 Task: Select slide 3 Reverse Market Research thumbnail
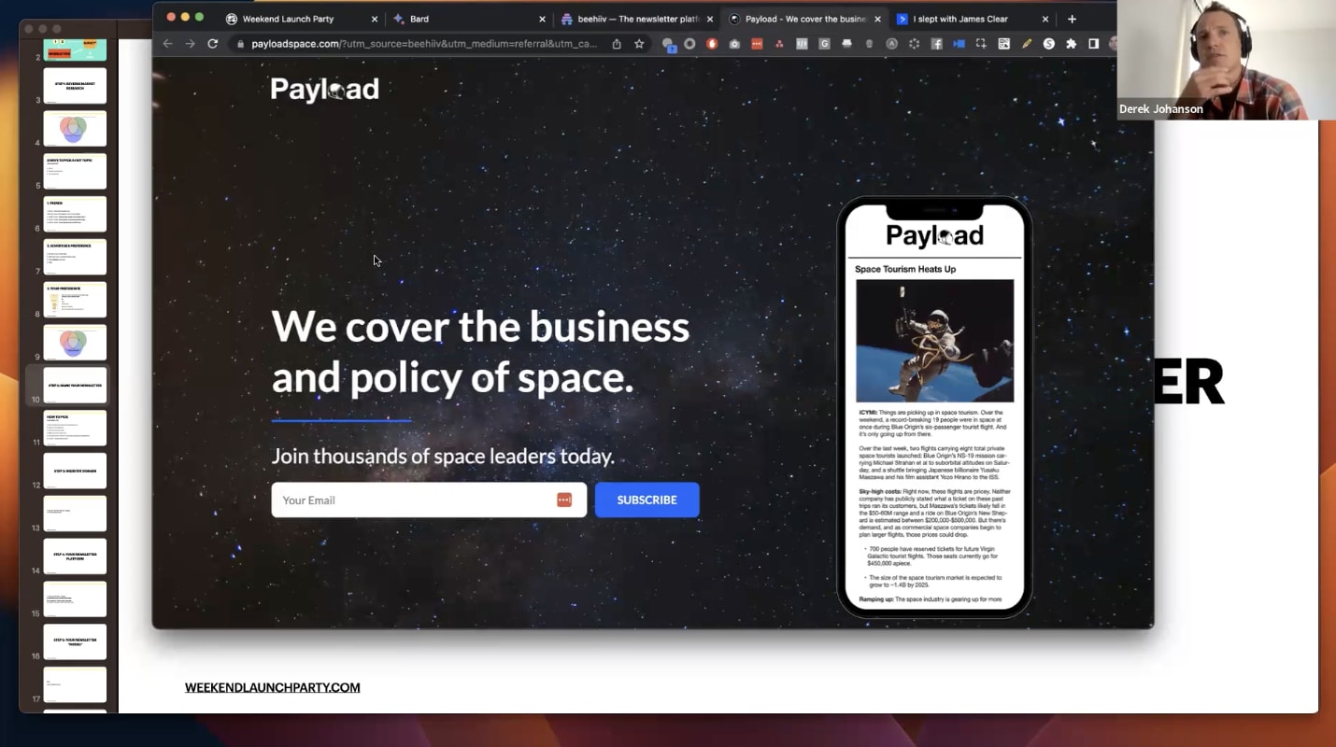(75, 86)
